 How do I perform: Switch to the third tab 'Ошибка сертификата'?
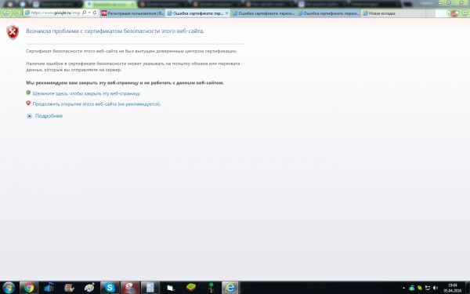point(264,13)
